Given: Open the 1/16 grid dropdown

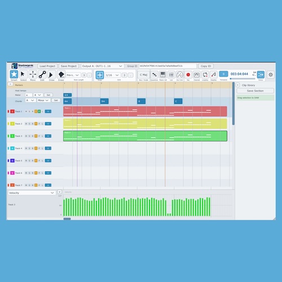Looking at the screenshot, I should coord(112,75).
